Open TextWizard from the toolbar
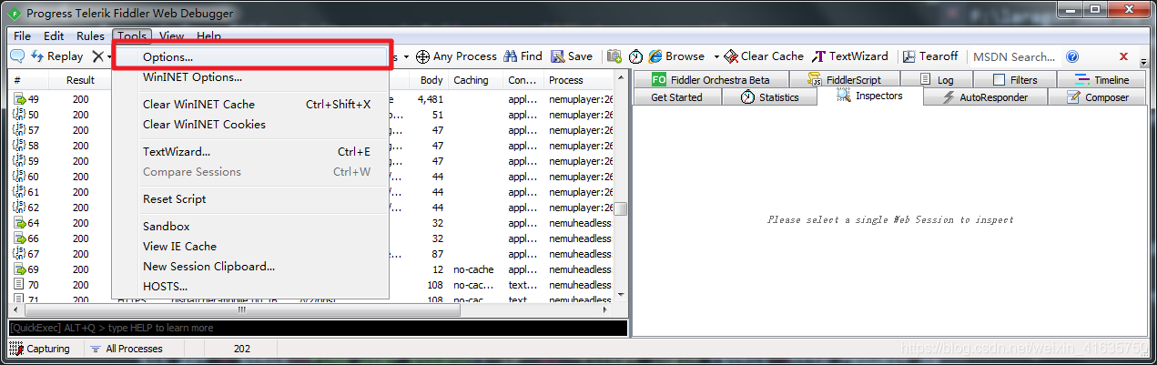 tap(850, 56)
